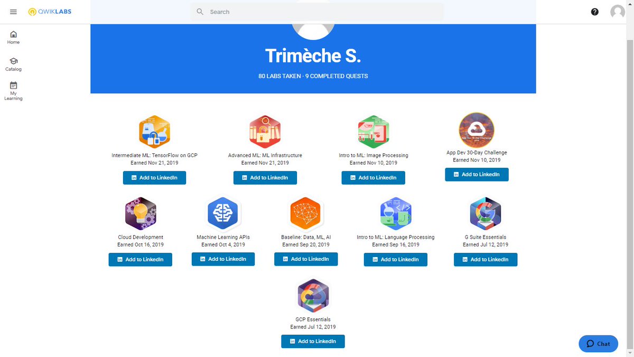
Task: Click the Advanced ML Infrastructure badge icon
Action: (265, 131)
